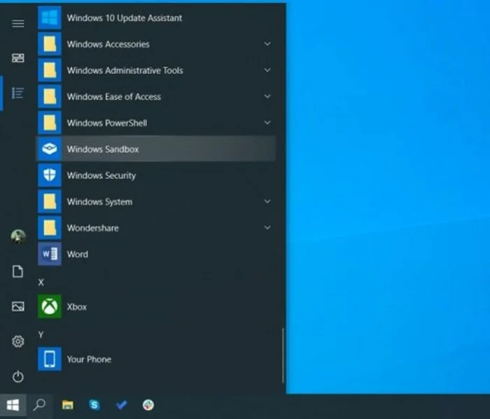Open Settings gear in Start sidebar

tap(17, 341)
